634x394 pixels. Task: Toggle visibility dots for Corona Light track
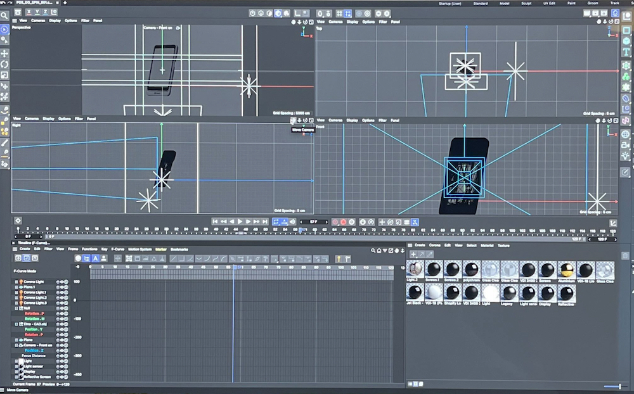tap(62, 281)
